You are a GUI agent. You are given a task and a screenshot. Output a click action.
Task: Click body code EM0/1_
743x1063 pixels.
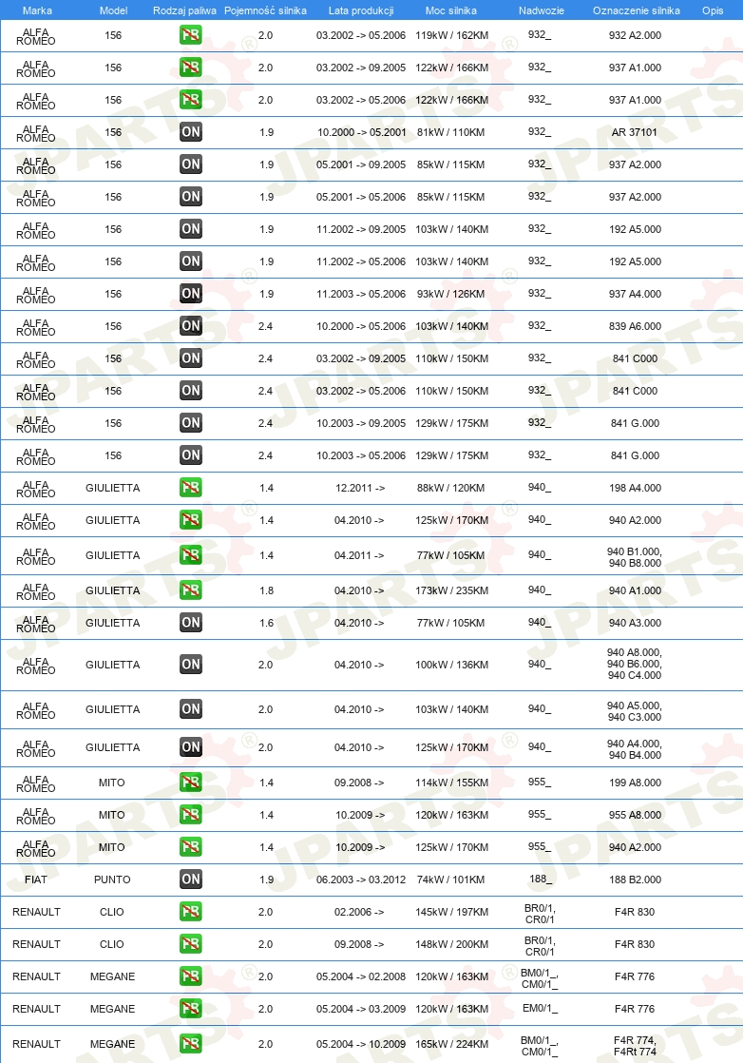pos(541,1009)
